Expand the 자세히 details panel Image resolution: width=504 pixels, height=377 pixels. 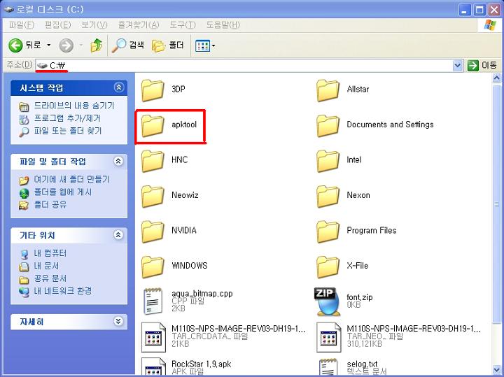[118, 322]
